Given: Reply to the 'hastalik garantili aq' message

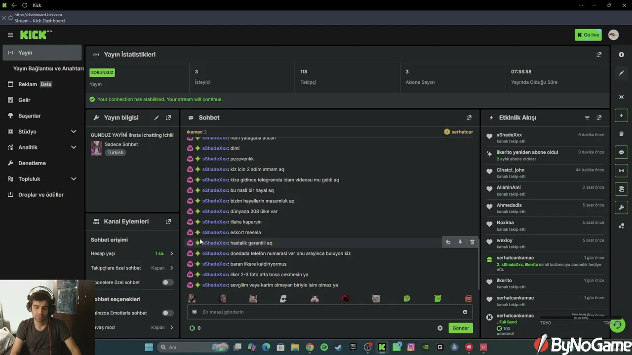Looking at the screenshot, I should pos(448,242).
